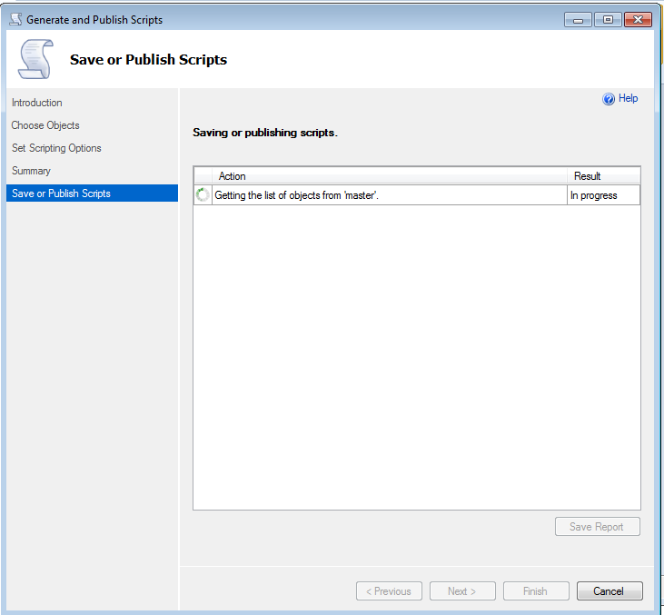Image resolution: width=664 pixels, height=615 pixels.
Task: Click the green progress spinner icon
Action: 203,195
